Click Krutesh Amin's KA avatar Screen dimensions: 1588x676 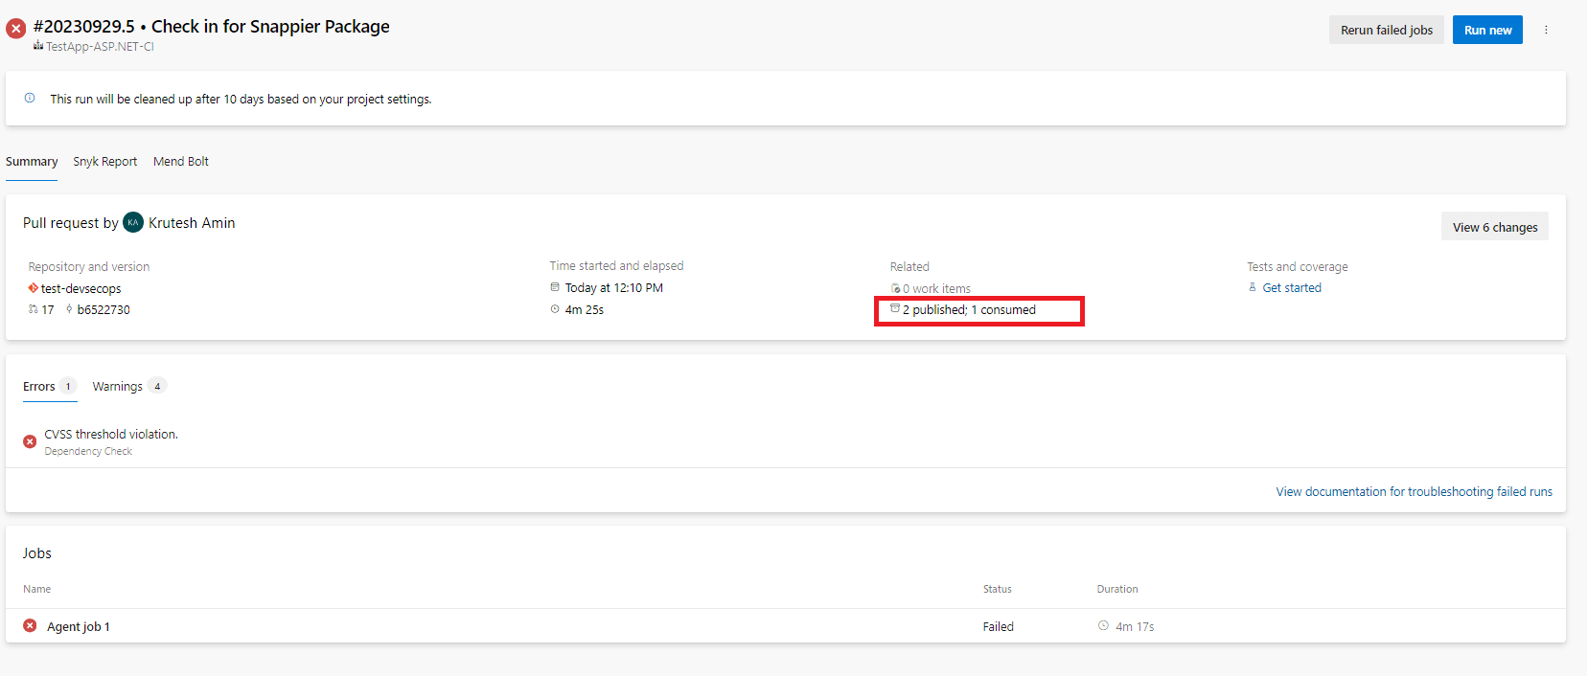[133, 222]
